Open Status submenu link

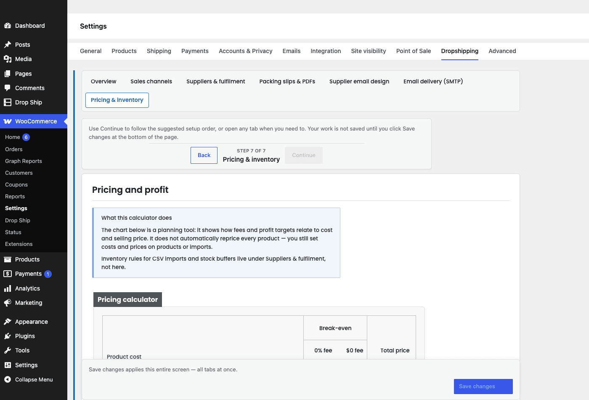[x=13, y=232]
